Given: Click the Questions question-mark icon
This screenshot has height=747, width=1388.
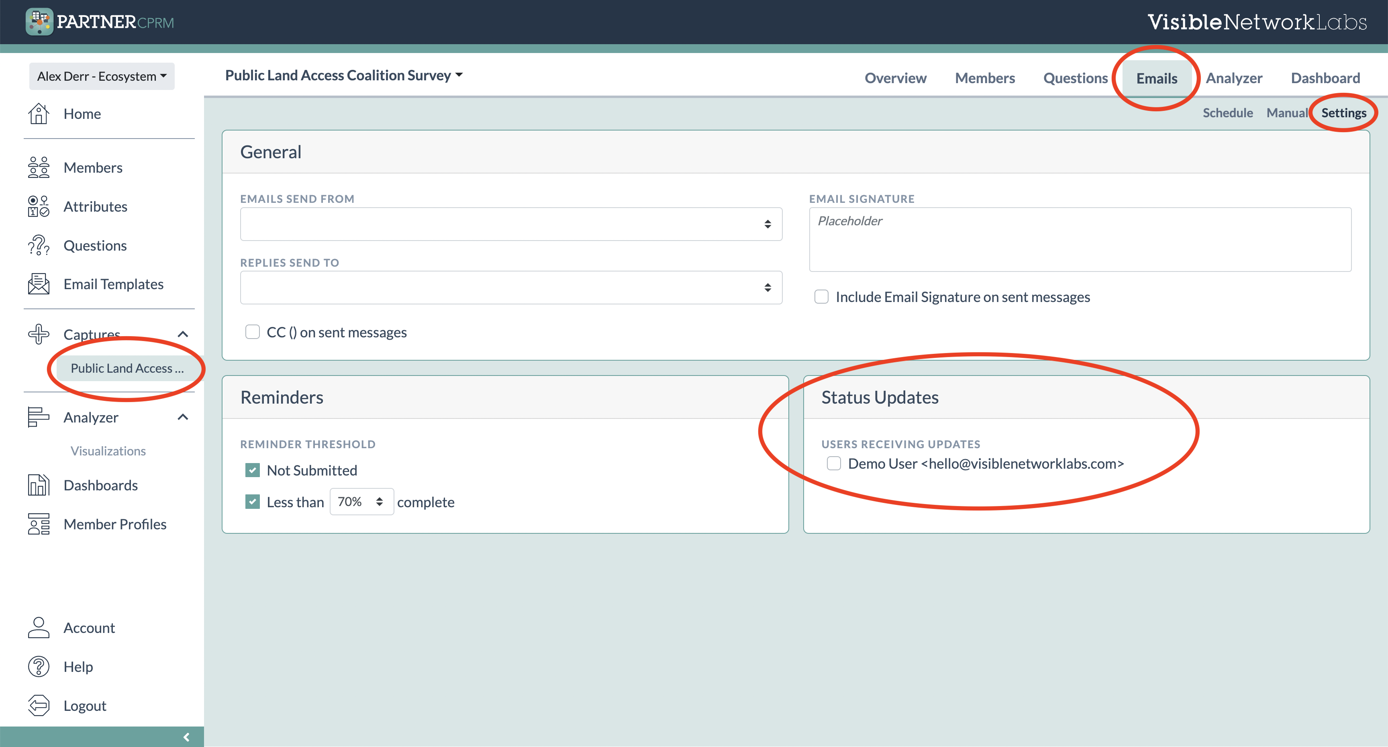Looking at the screenshot, I should [38, 245].
